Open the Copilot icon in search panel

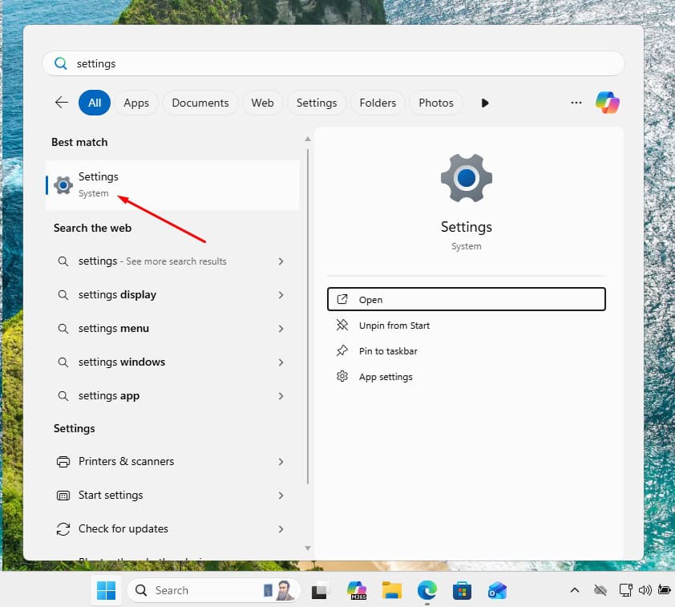607,103
